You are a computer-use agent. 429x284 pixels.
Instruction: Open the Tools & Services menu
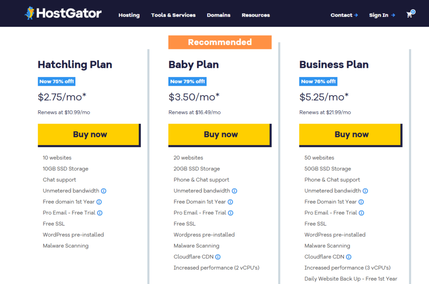[173, 15]
